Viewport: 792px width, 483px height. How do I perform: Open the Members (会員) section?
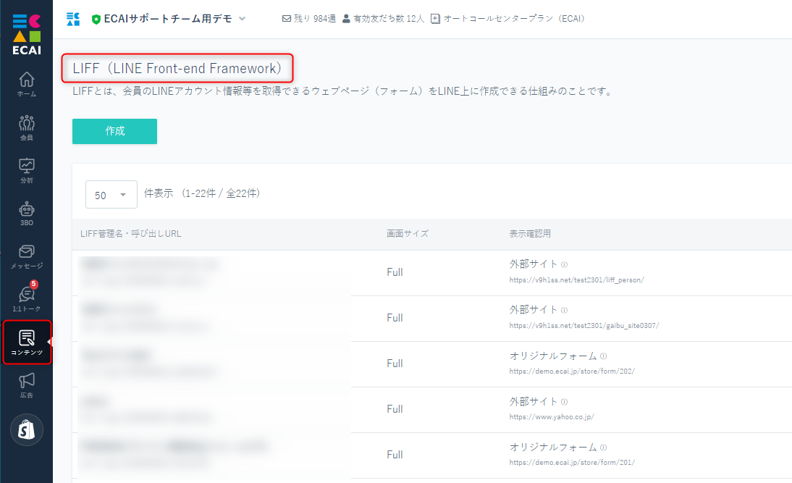26,126
